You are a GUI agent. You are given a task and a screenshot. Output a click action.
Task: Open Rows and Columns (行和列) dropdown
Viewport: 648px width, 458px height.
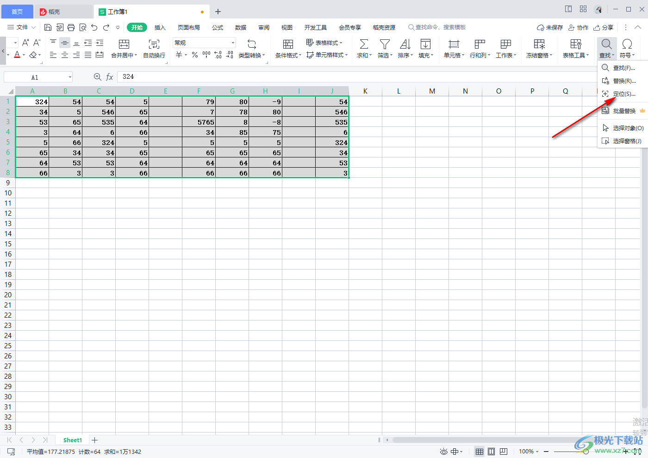480,49
